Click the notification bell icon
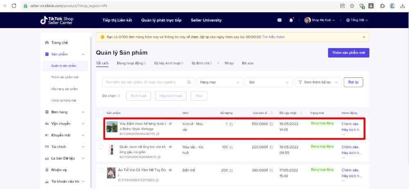The height and width of the screenshot is (189, 409). point(291,20)
